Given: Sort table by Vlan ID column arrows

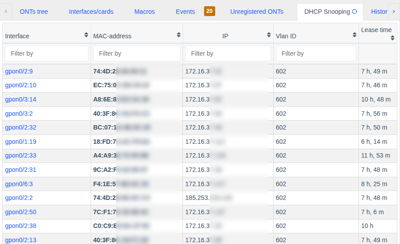Looking at the screenshot, I should (354, 35).
